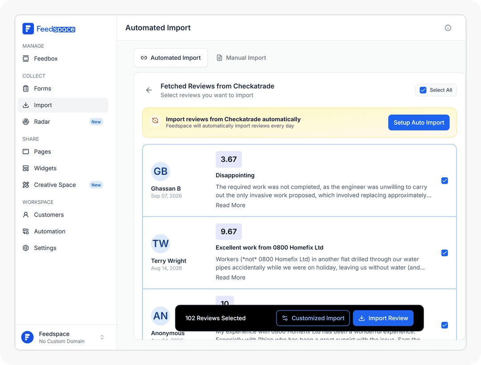
Task: Uncheck Terry Wright's review checkbox
Action: (444, 253)
